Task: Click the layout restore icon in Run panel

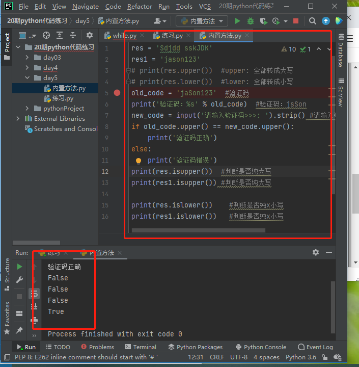Action: click(19, 313)
